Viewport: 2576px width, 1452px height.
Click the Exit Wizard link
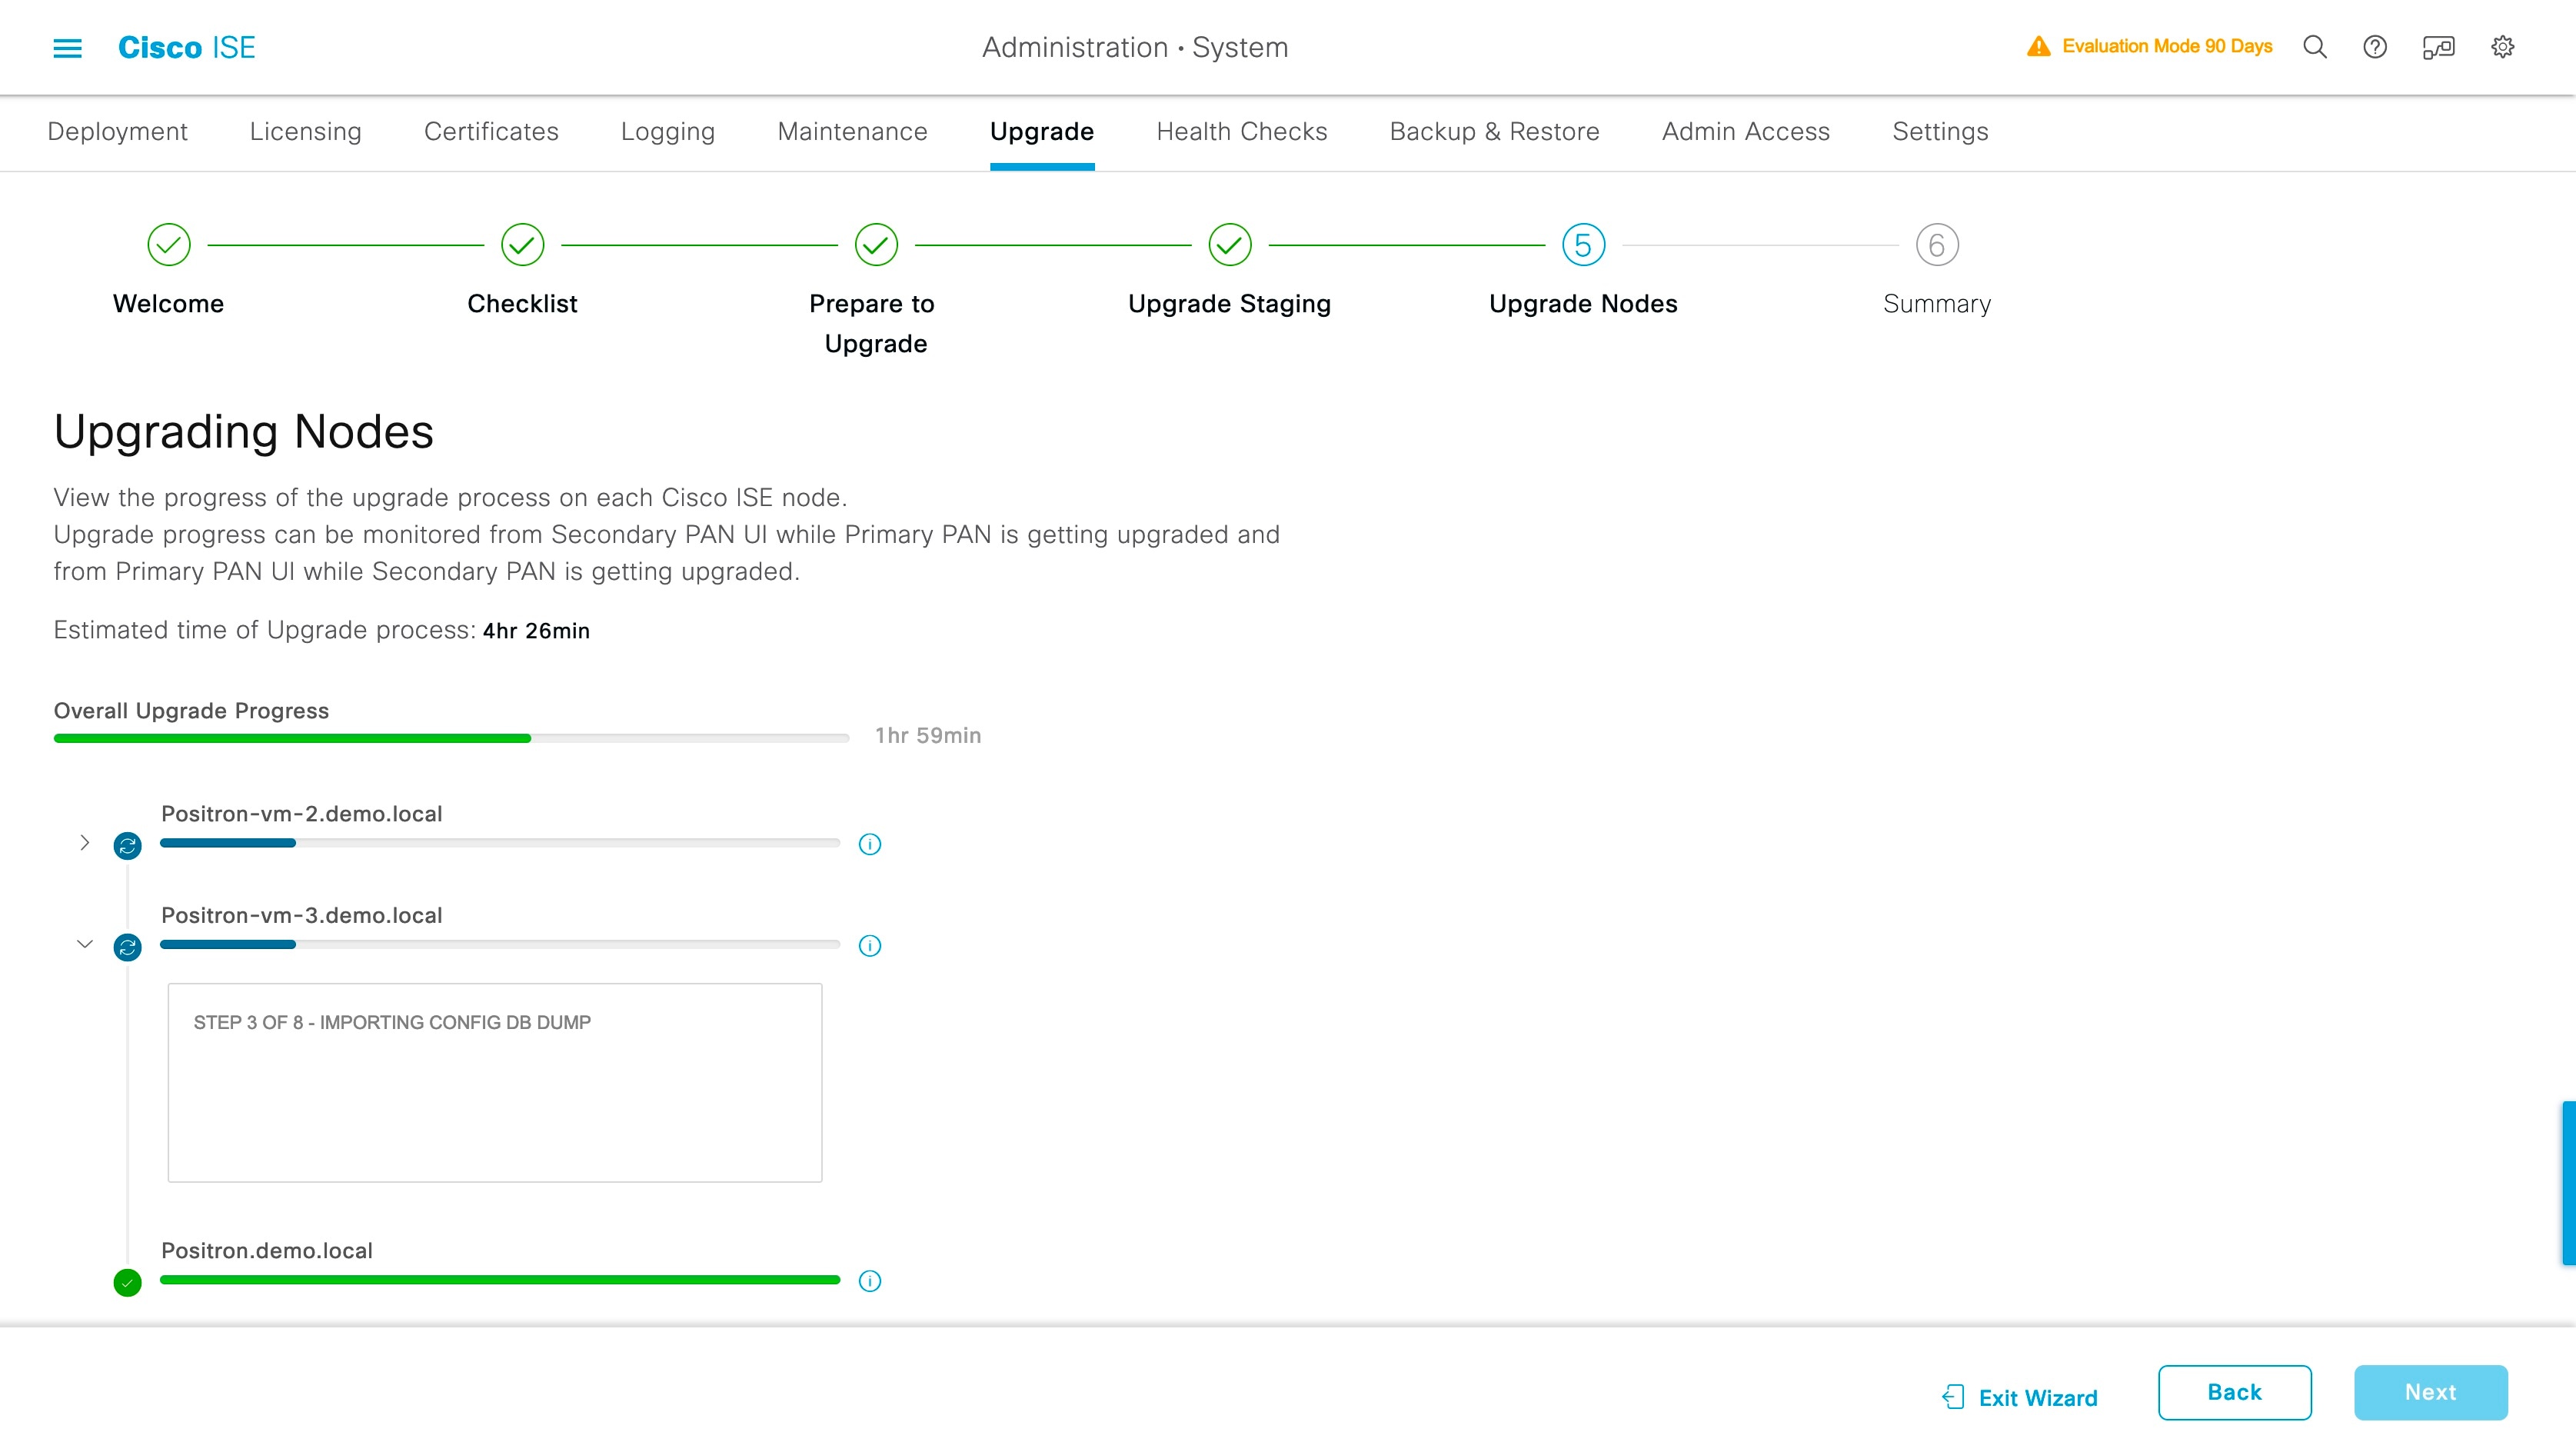click(2038, 1398)
